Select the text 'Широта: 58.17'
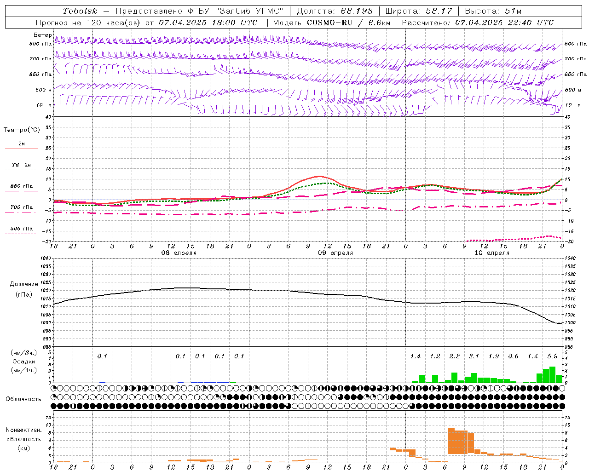Viewport: 589px width, 471px height. pyautogui.click(x=419, y=11)
